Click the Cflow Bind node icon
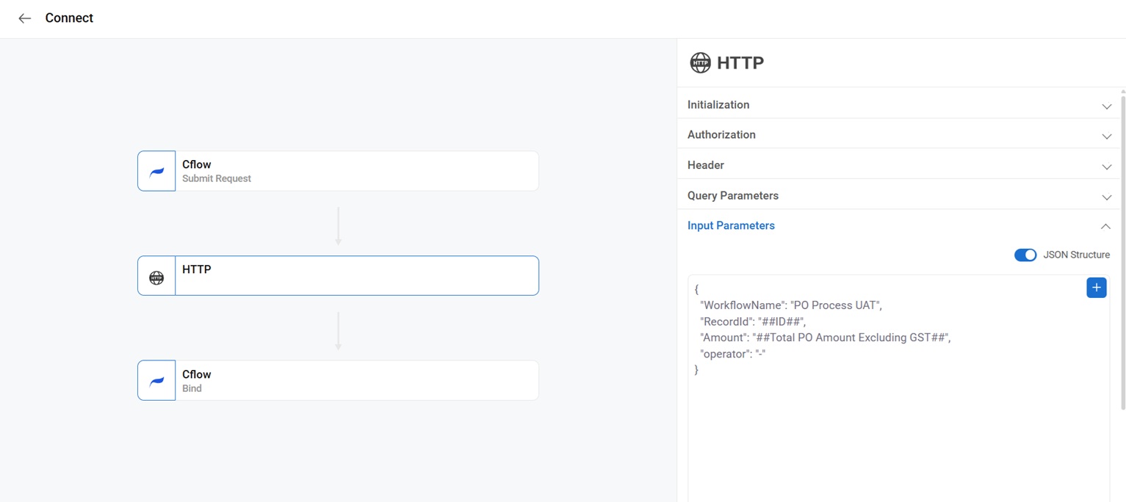Image resolution: width=1126 pixels, height=502 pixels. click(x=156, y=381)
